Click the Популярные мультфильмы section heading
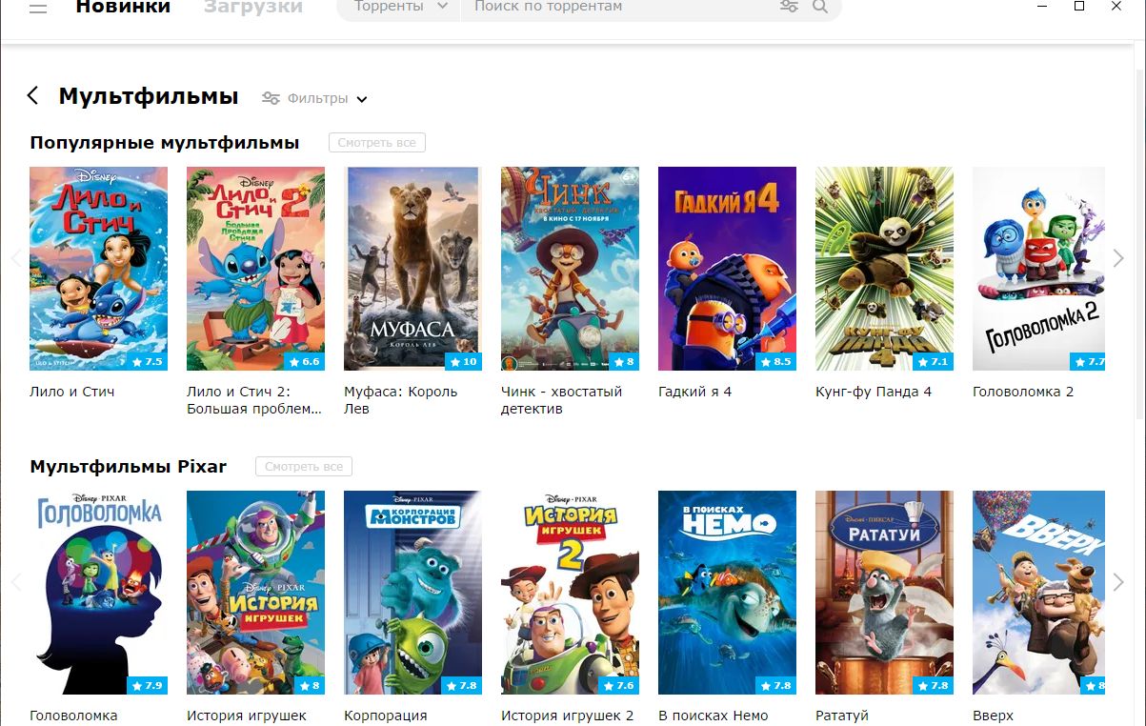 click(165, 143)
